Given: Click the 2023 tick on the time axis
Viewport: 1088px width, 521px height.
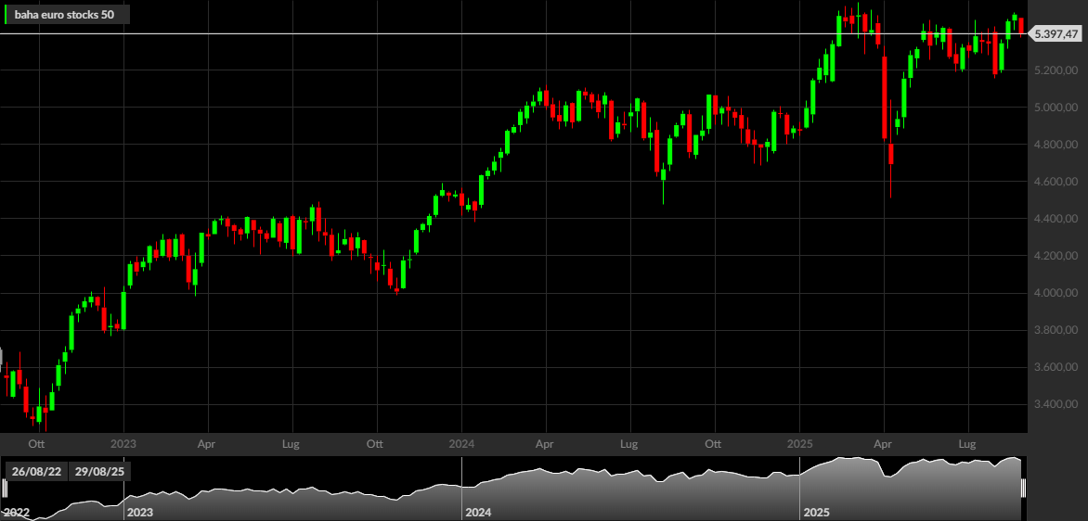Looking at the screenshot, I should (123, 443).
